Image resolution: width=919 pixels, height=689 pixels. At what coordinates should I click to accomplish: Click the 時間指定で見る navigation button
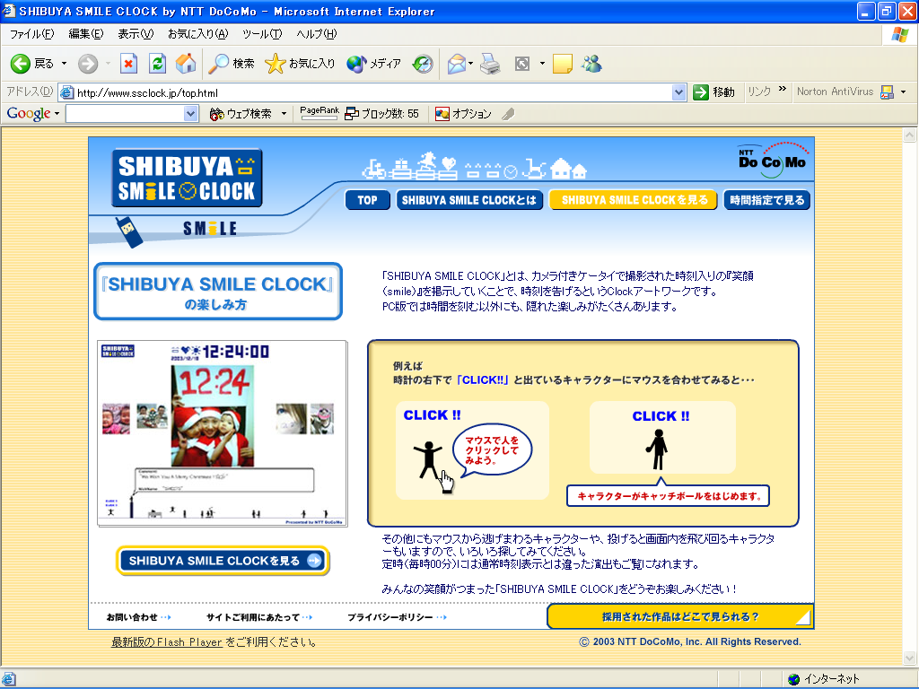click(x=767, y=200)
